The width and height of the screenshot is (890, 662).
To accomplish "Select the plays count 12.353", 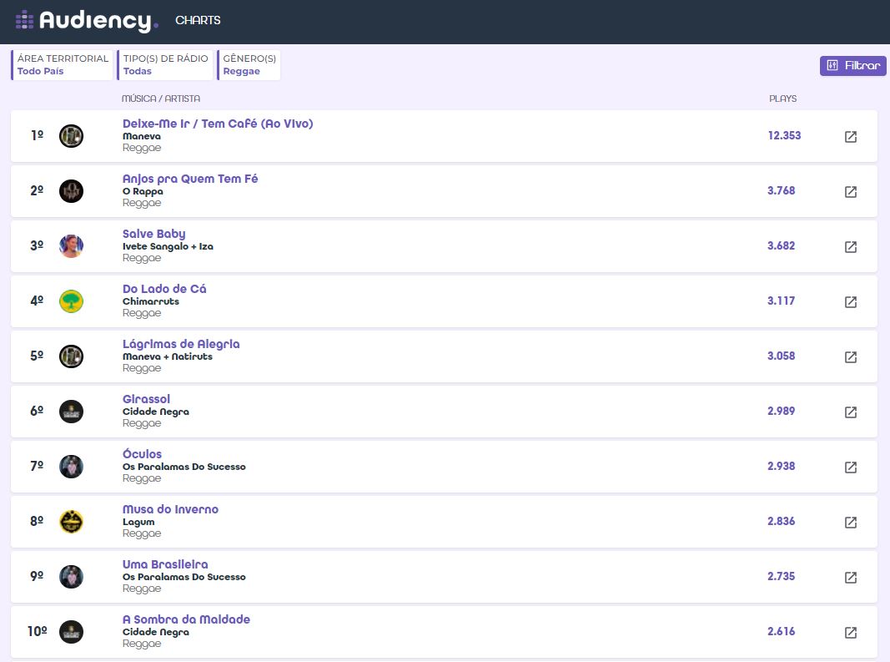I will click(x=784, y=136).
